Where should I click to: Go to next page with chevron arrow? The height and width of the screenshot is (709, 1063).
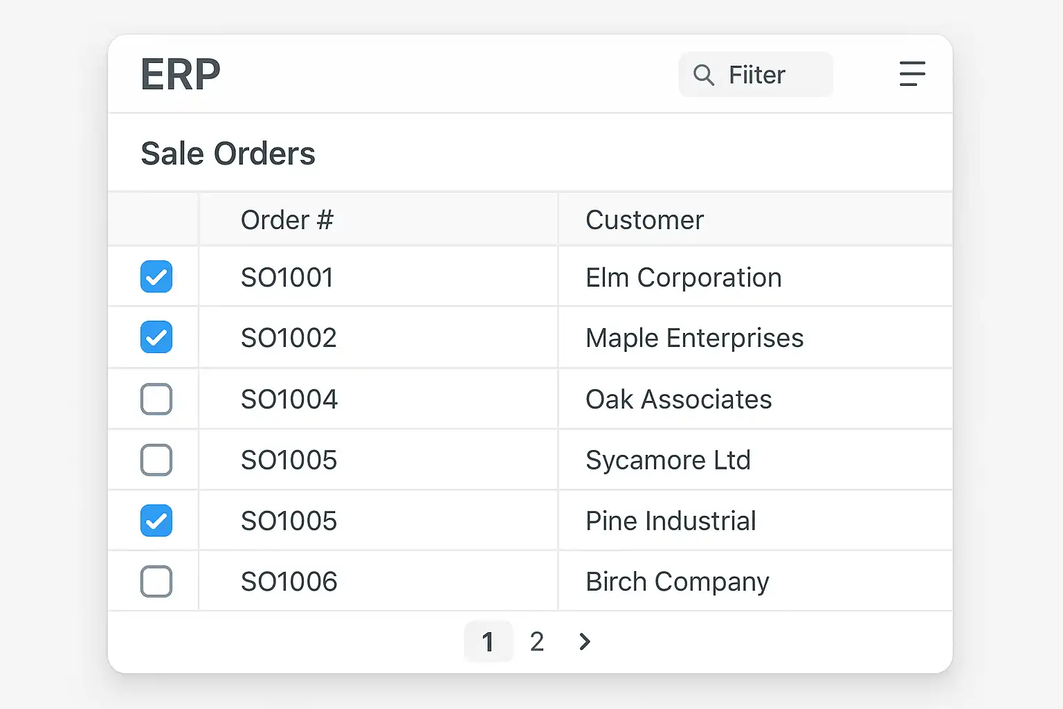click(x=585, y=642)
